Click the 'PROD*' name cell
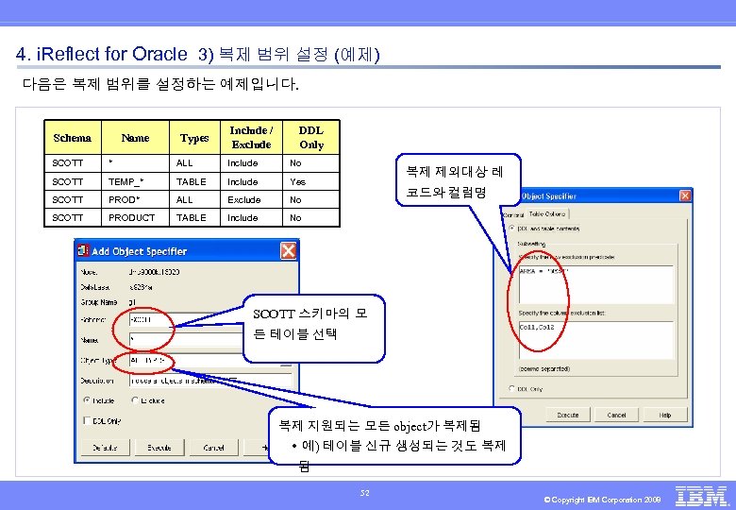 135,199
